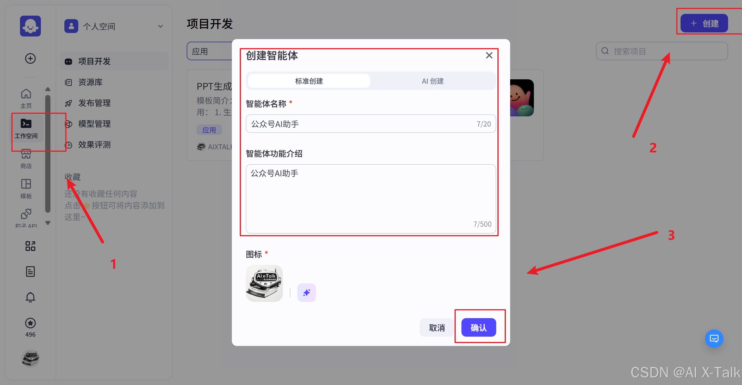The height and width of the screenshot is (385, 742).
Task: Click the sidebar scroll up arrow
Action: coord(48,89)
